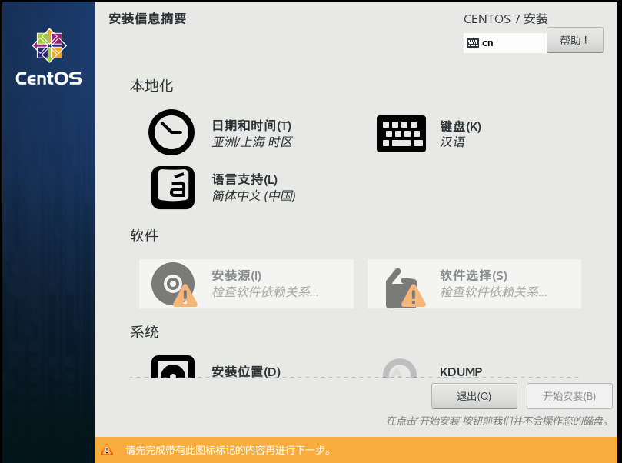Screen dimensions: 622x463
Task: Click the 安装信息摘要 title
Action: (x=147, y=18)
